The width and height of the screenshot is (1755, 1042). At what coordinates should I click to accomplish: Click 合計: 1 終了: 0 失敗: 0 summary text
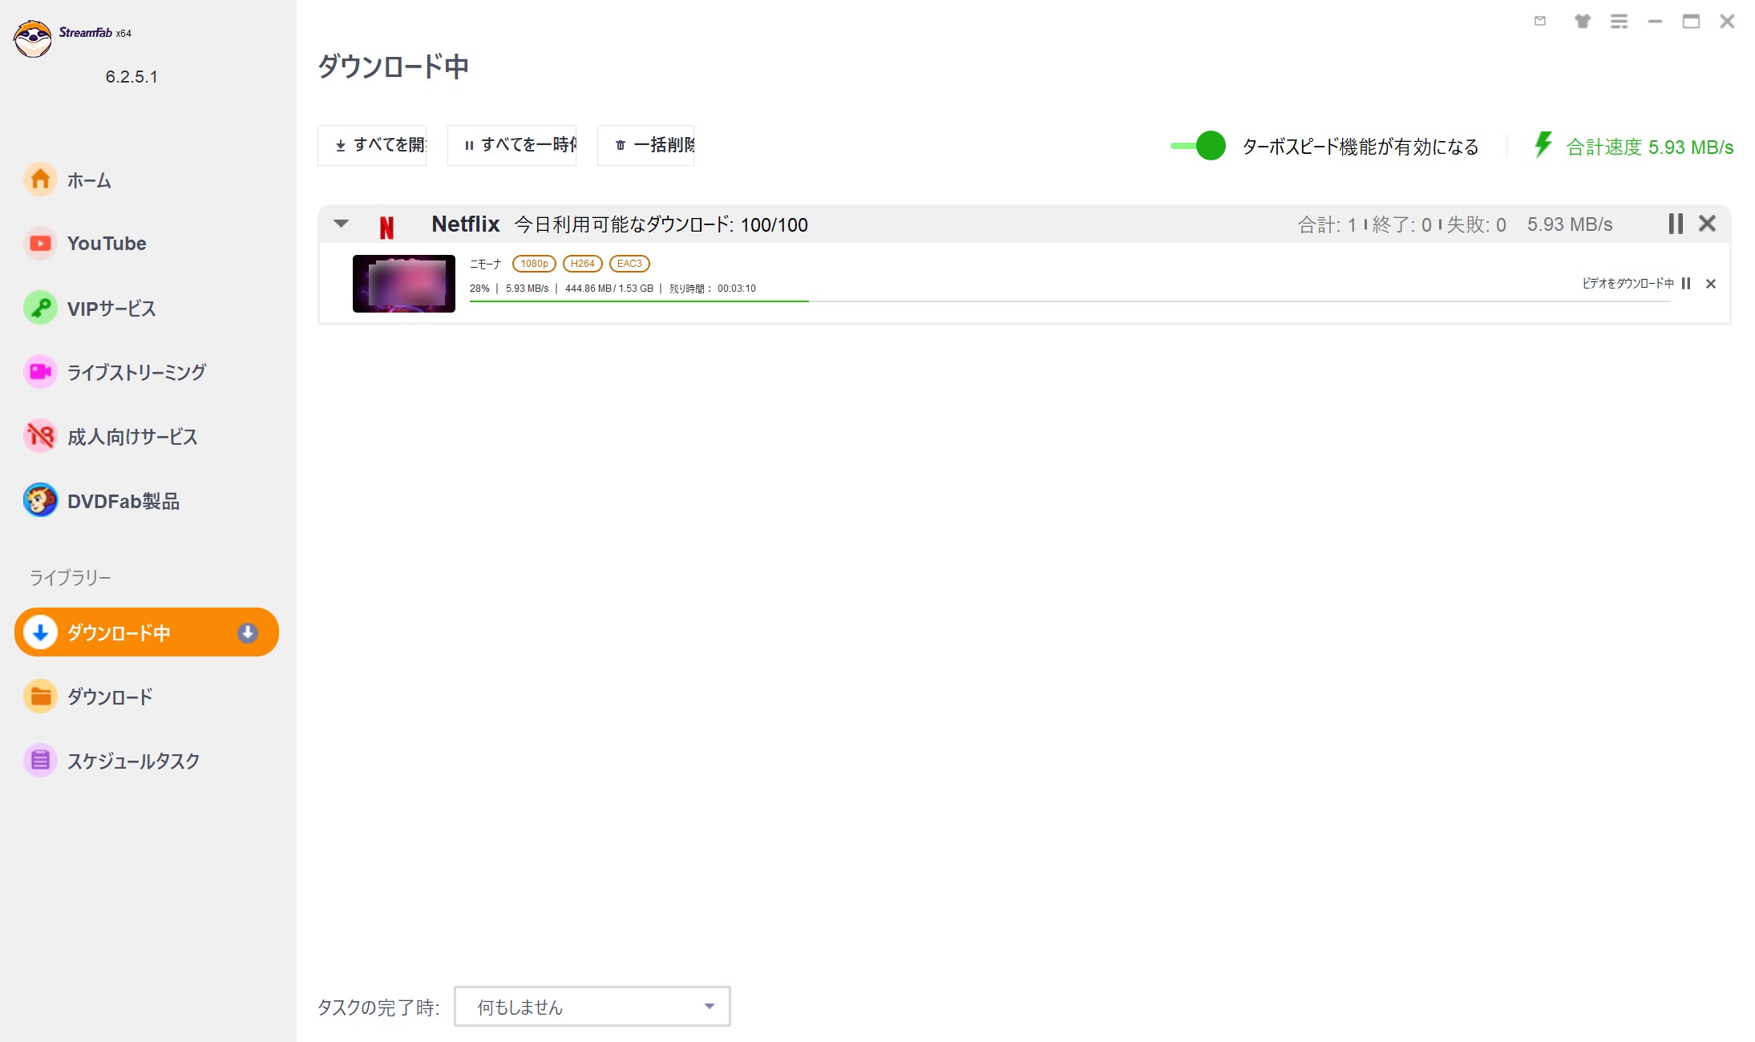tap(1402, 225)
